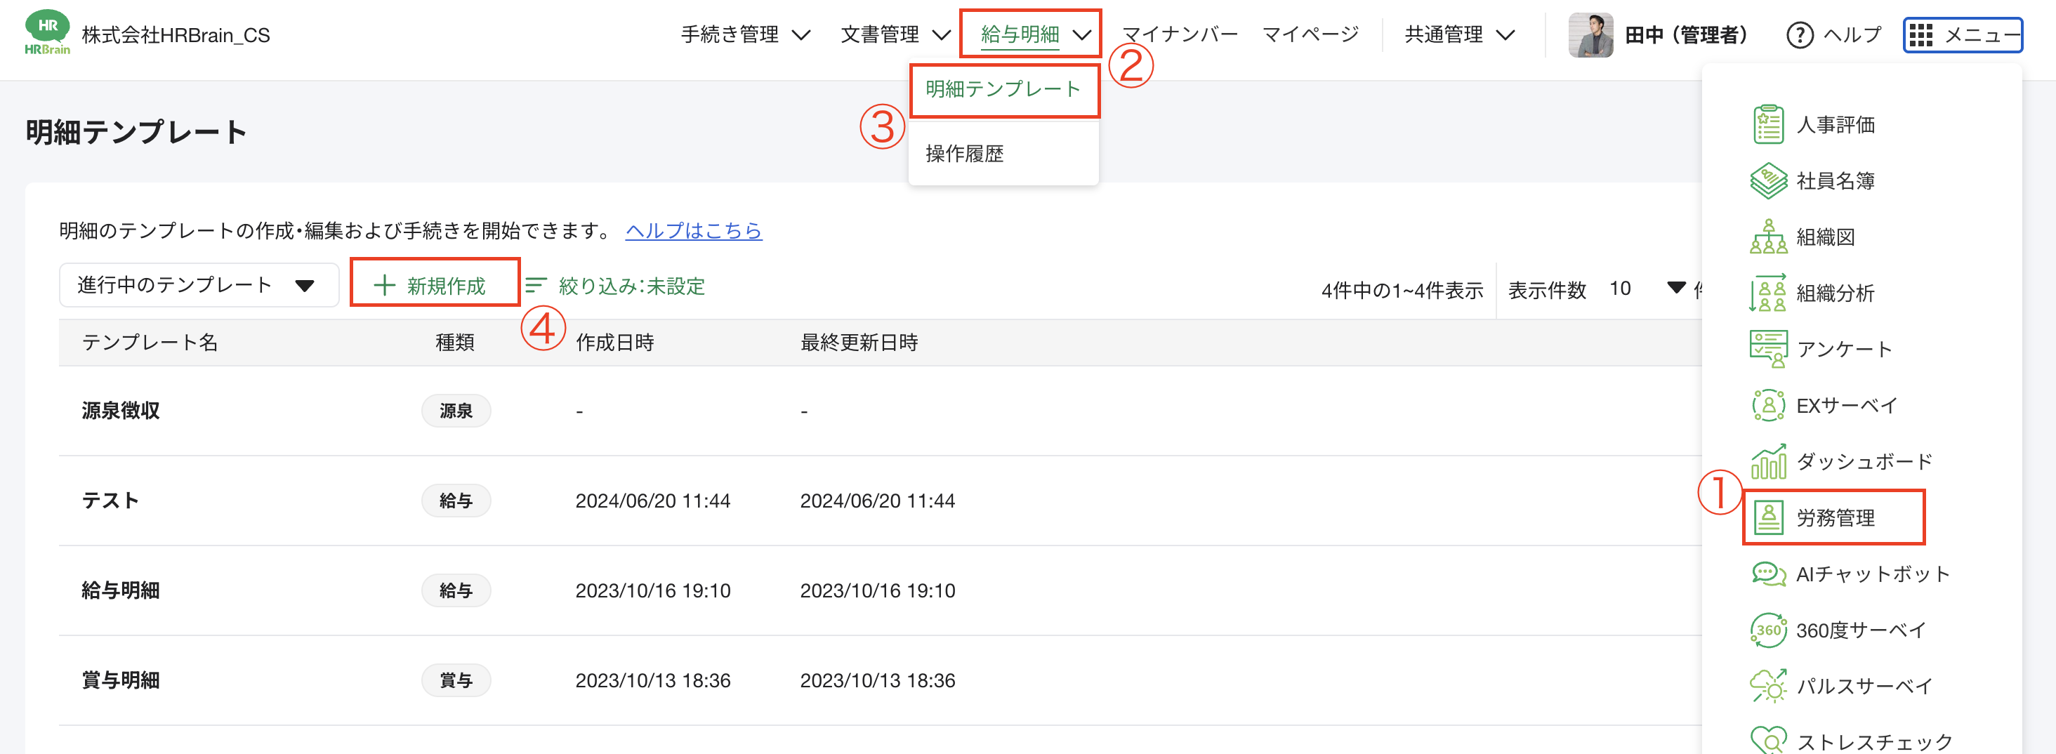The image size is (2056, 754).
Task: Select the アンケート icon
Action: pos(1844,348)
